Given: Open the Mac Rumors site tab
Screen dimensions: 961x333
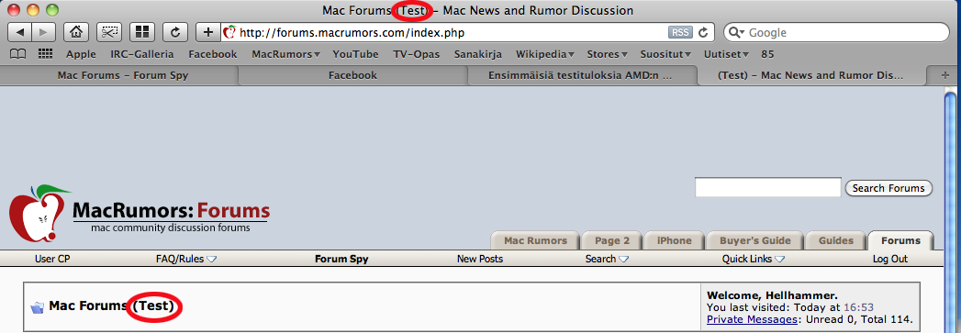Looking at the screenshot, I should tap(535, 240).
